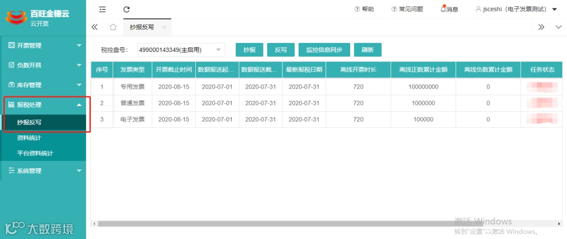Collapse the 报税处理 menu
The width and height of the screenshot is (567, 239).
pyautogui.click(x=43, y=105)
